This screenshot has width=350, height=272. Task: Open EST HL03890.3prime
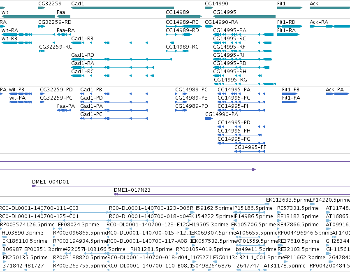click(22, 233)
